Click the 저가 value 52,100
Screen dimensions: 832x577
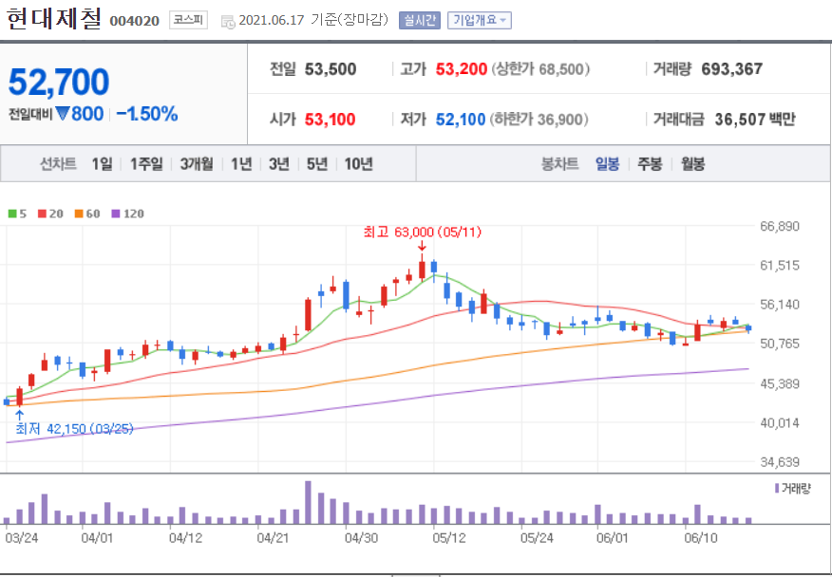click(461, 120)
